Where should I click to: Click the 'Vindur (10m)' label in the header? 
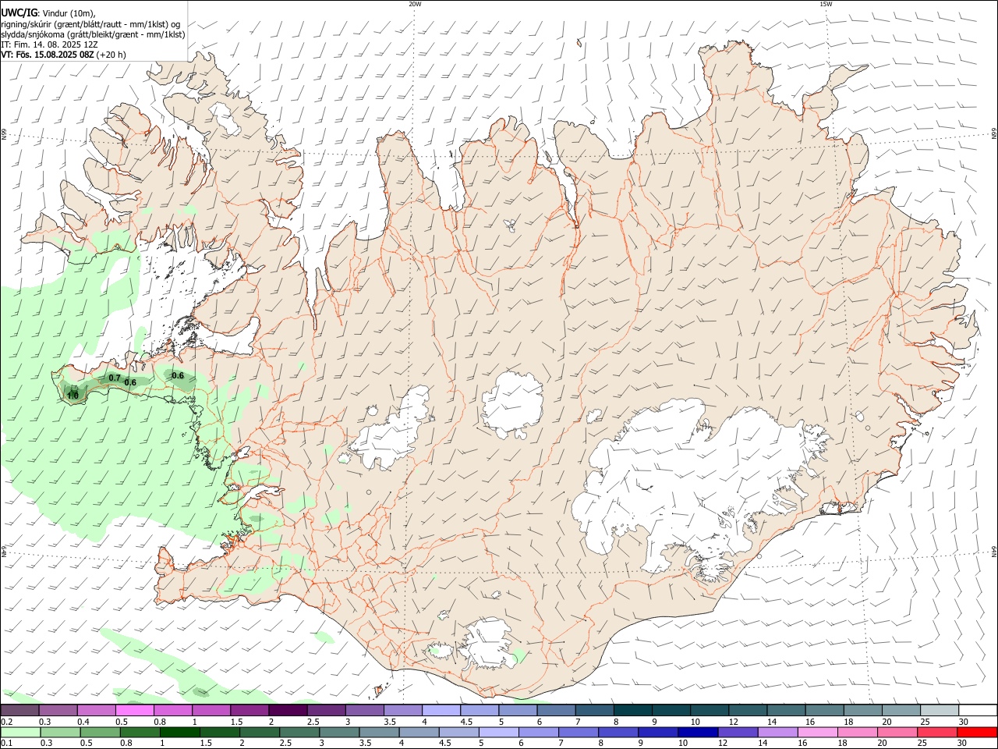[x=69, y=13]
